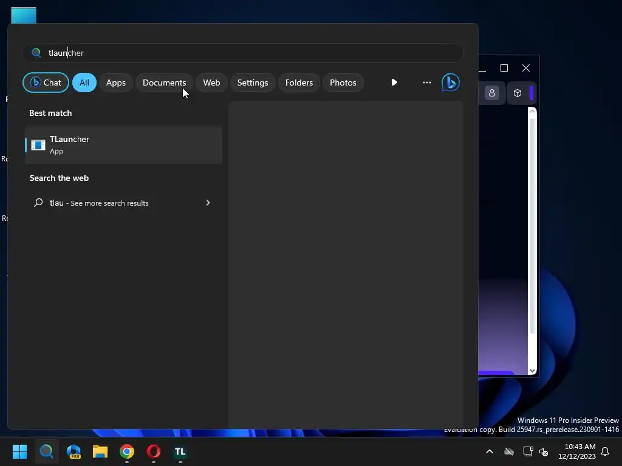
Task: Click the desktop icon at top left
Action: point(24,15)
